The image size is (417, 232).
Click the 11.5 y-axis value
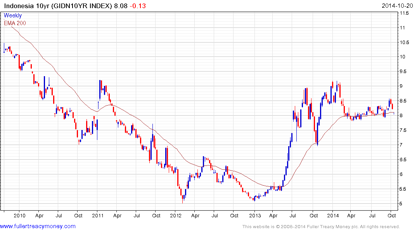point(404,13)
